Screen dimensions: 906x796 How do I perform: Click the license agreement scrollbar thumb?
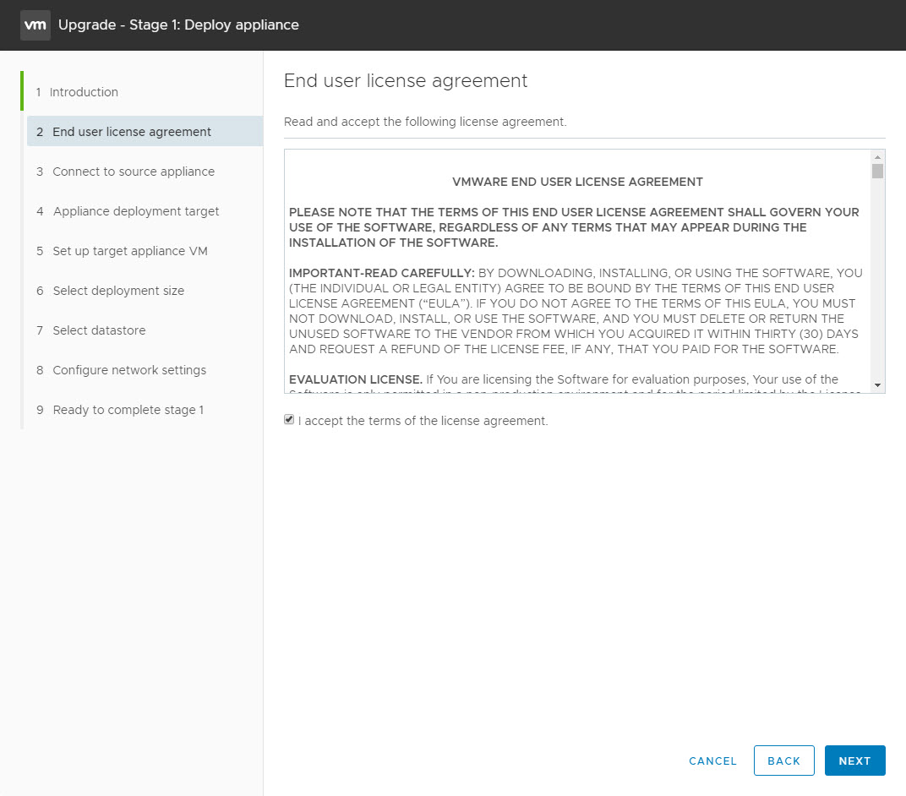(877, 171)
